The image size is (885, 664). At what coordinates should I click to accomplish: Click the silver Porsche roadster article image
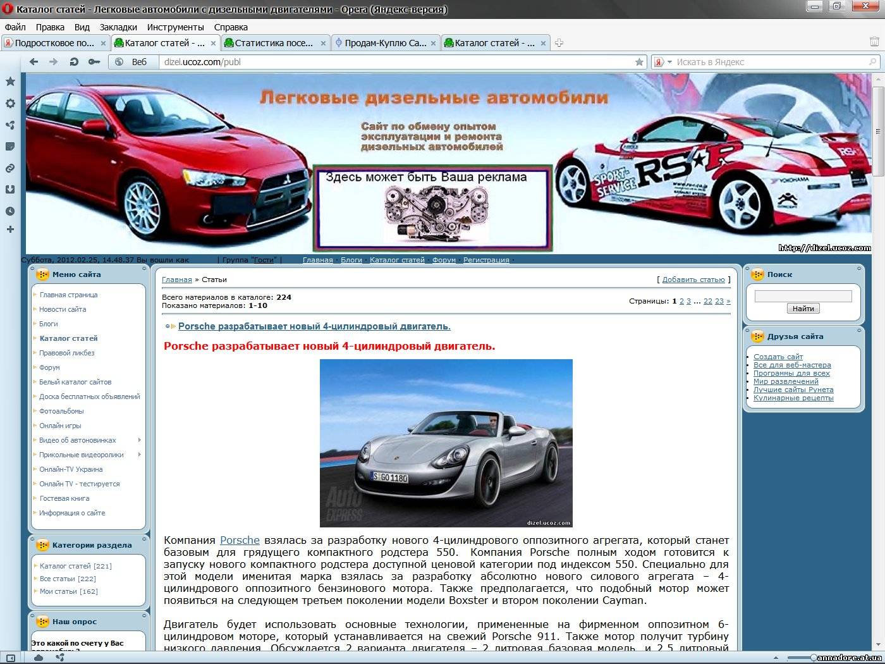pyautogui.click(x=446, y=443)
